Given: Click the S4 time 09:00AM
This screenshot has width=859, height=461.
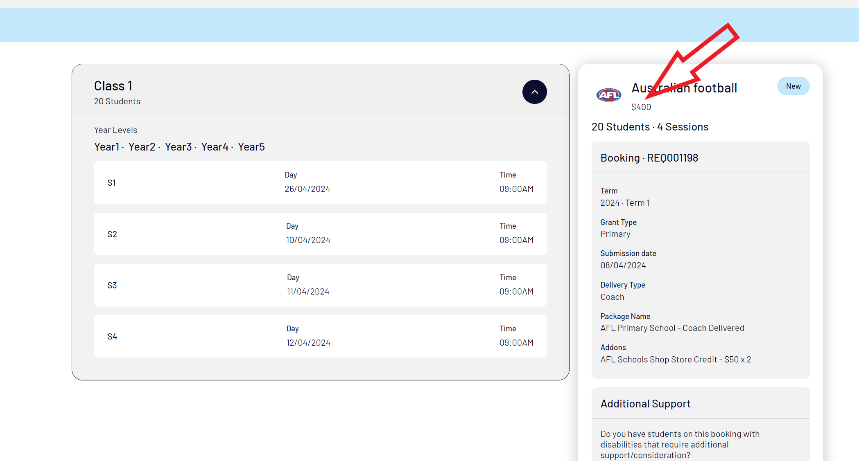Looking at the screenshot, I should 516,343.
